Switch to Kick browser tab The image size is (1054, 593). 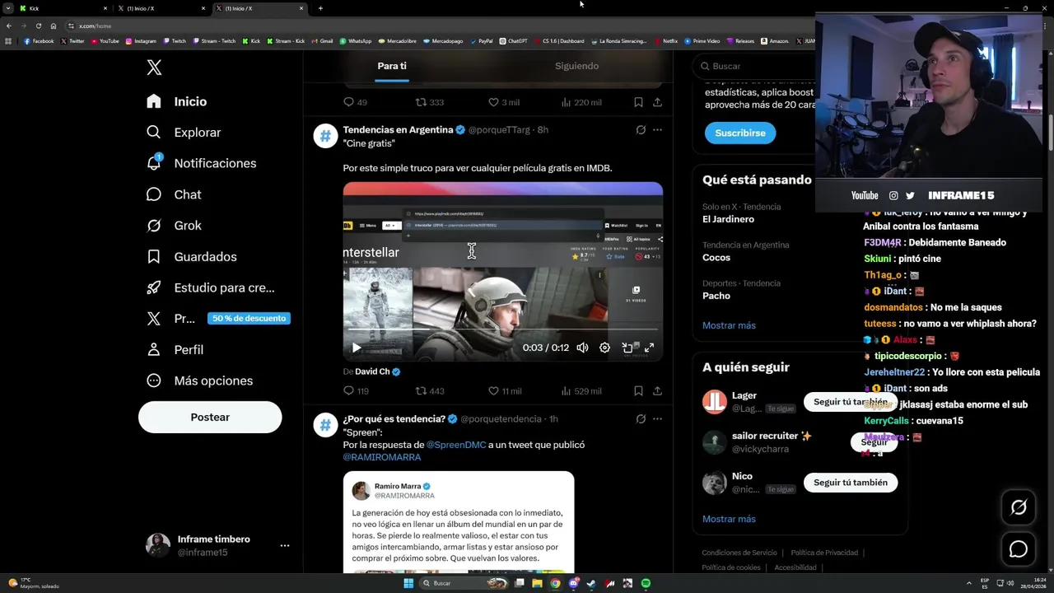tap(63, 8)
